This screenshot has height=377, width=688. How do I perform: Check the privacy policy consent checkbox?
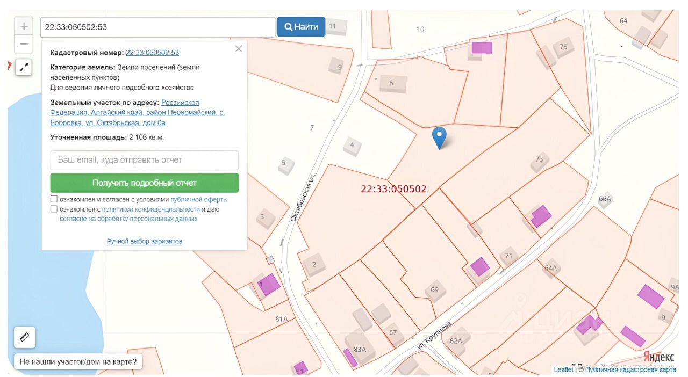(x=54, y=209)
